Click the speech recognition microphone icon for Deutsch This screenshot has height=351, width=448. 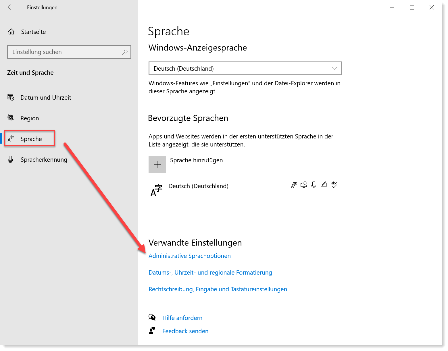tap(314, 185)
